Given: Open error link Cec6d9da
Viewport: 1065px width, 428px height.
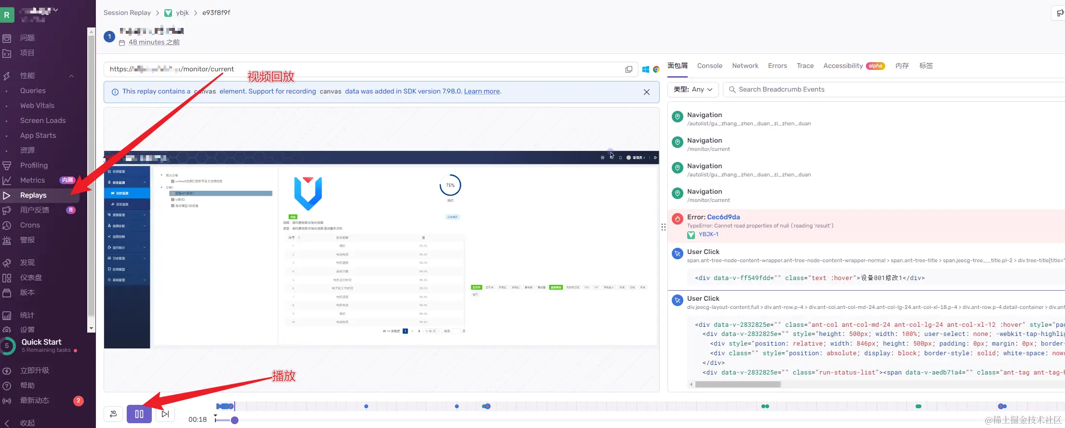Looking at the screenshot, I should click(723, 217).
